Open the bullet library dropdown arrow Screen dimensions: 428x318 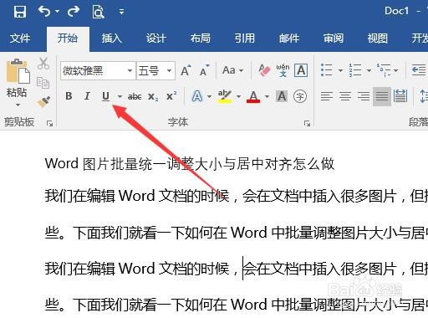tap(340, 70)
